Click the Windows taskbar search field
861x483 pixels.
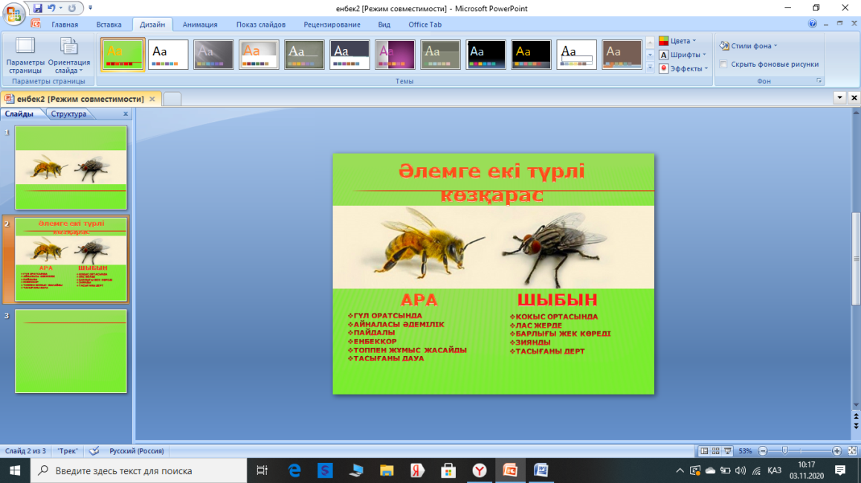[138, 470]
